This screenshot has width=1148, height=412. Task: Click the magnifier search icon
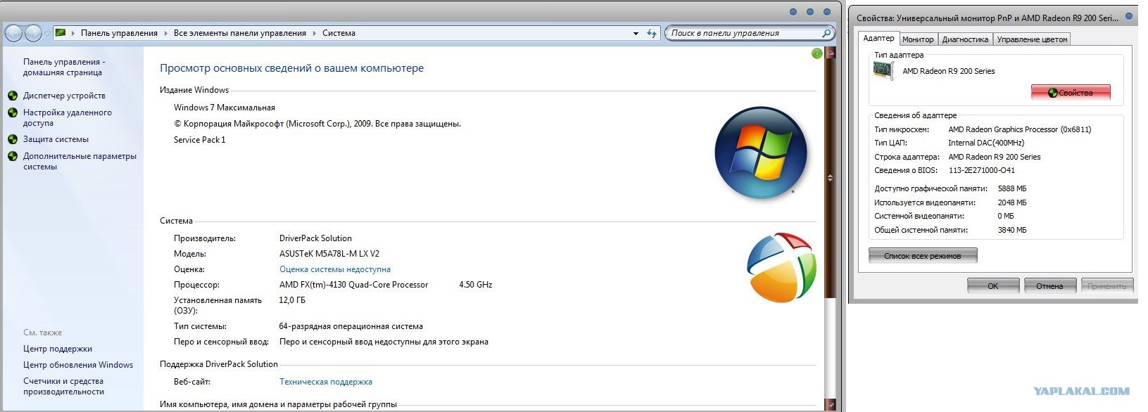point(827,33)
